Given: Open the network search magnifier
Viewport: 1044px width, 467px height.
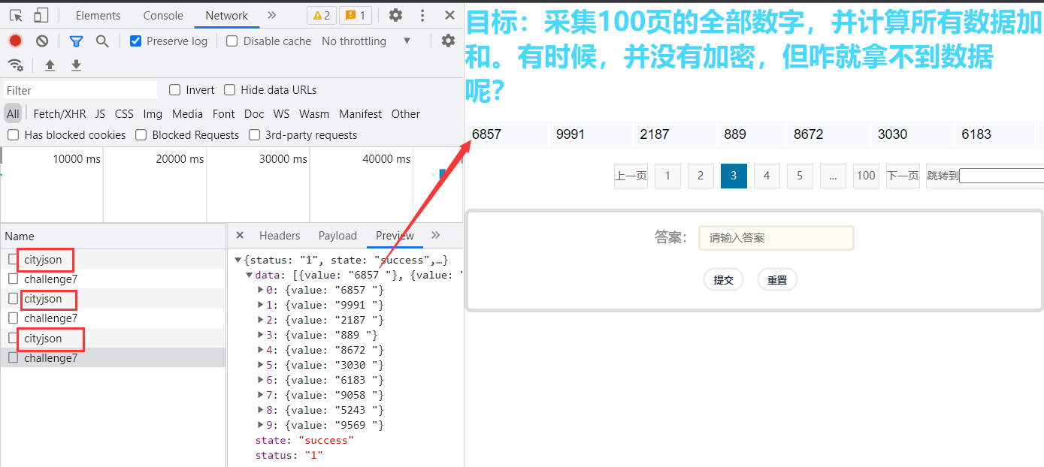Looking at the screenshot, I should click(x=102, y=41).
